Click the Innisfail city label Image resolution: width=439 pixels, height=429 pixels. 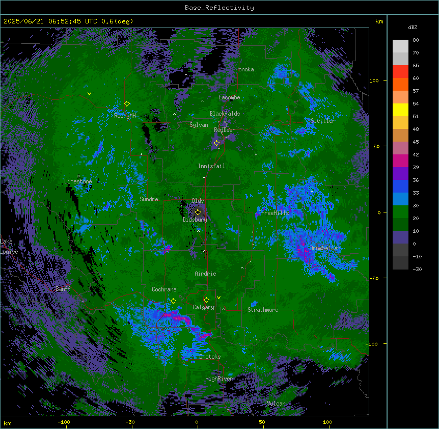tap(211, 166)
